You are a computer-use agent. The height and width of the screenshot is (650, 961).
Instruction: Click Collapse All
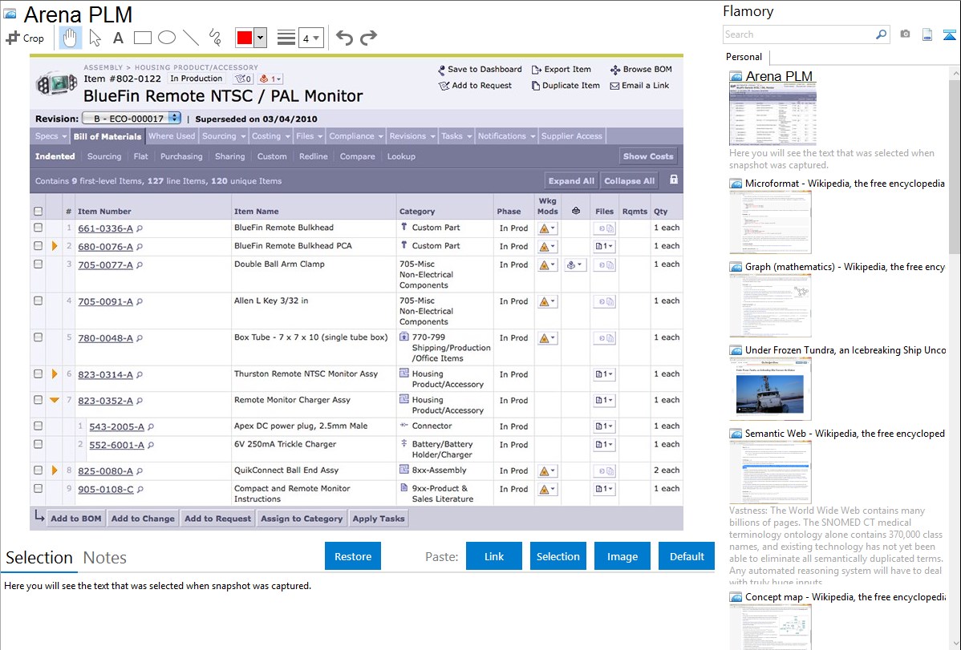pyautogui.click(x=630, y=180)
